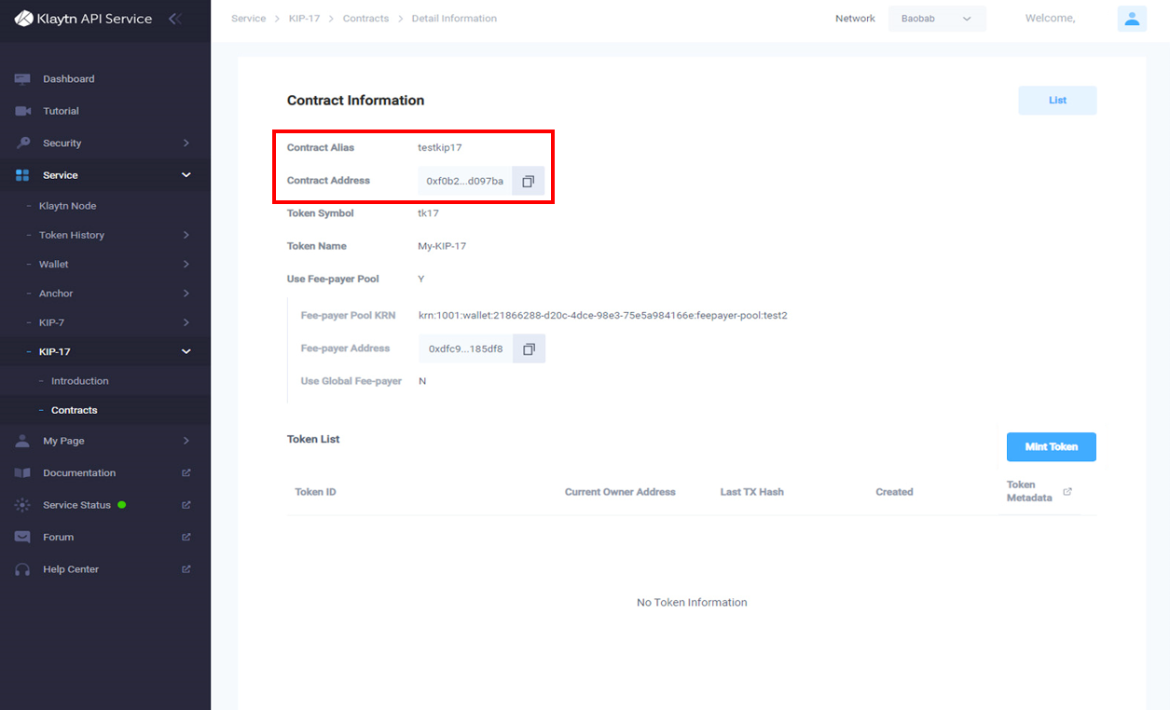Image resolution: width=1170 pixels, height=710 pixels.
Task: Click the green Service Status indicator dot
Action: tap(122, 505)
